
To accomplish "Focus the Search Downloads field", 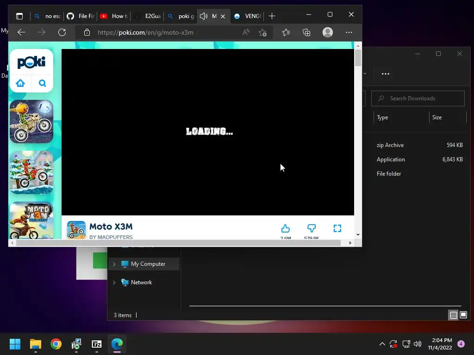I will pos(418,98).
